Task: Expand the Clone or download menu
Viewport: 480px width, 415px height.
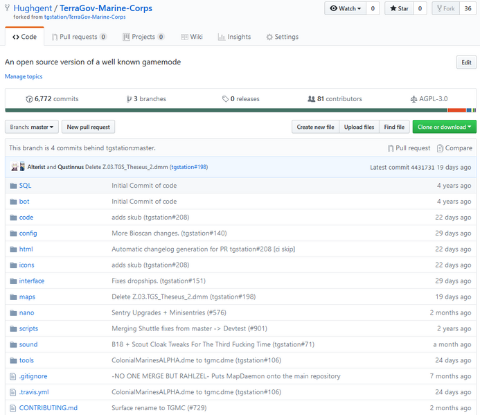Action: 444,127
